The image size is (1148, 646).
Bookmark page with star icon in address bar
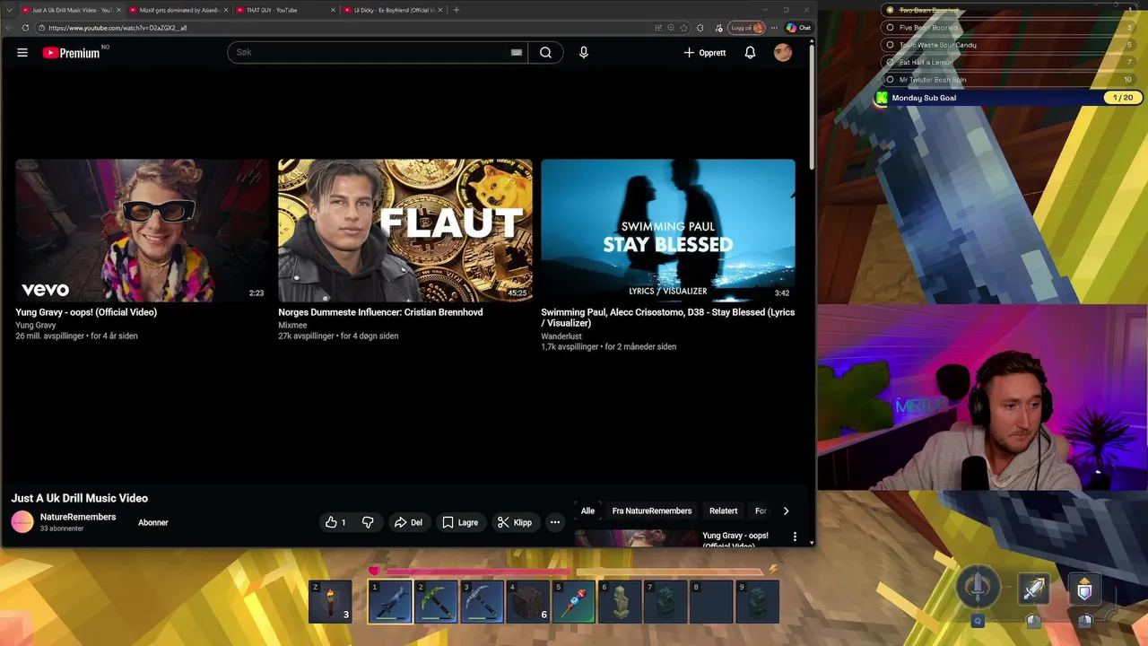(684, 28)
